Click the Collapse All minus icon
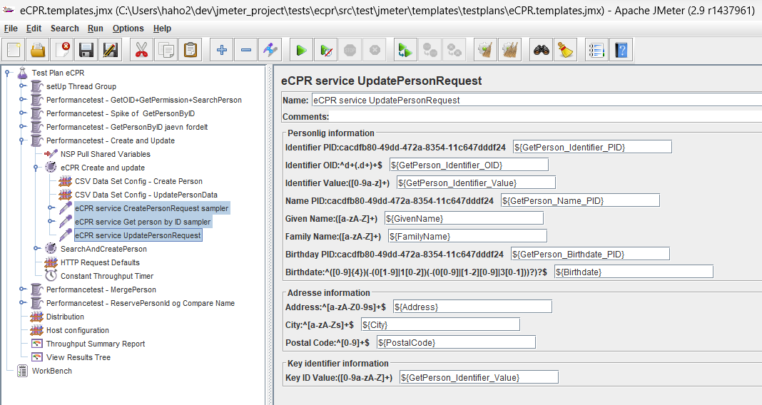The height and width of the screenshot is (405, 762). (x=246, y=50)
